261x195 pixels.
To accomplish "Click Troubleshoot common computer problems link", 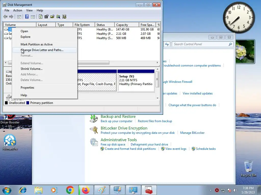I will pos(192,66).
